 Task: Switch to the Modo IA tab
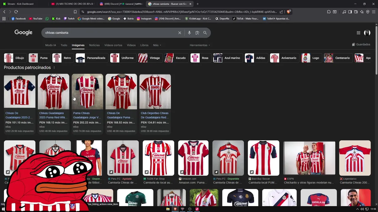(50, 45)
